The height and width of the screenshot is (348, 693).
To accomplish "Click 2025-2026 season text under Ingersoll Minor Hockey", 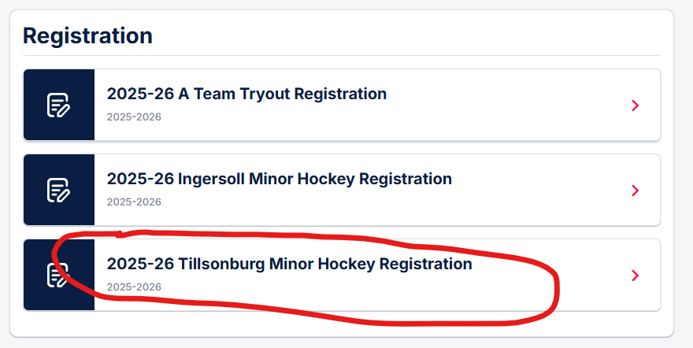I will [134, 202].
